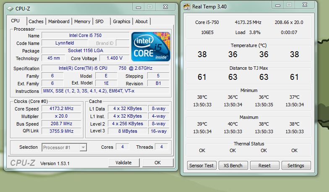
Task: Click the L1 Inst. associativity 4-way
Action: pos(159,116)
